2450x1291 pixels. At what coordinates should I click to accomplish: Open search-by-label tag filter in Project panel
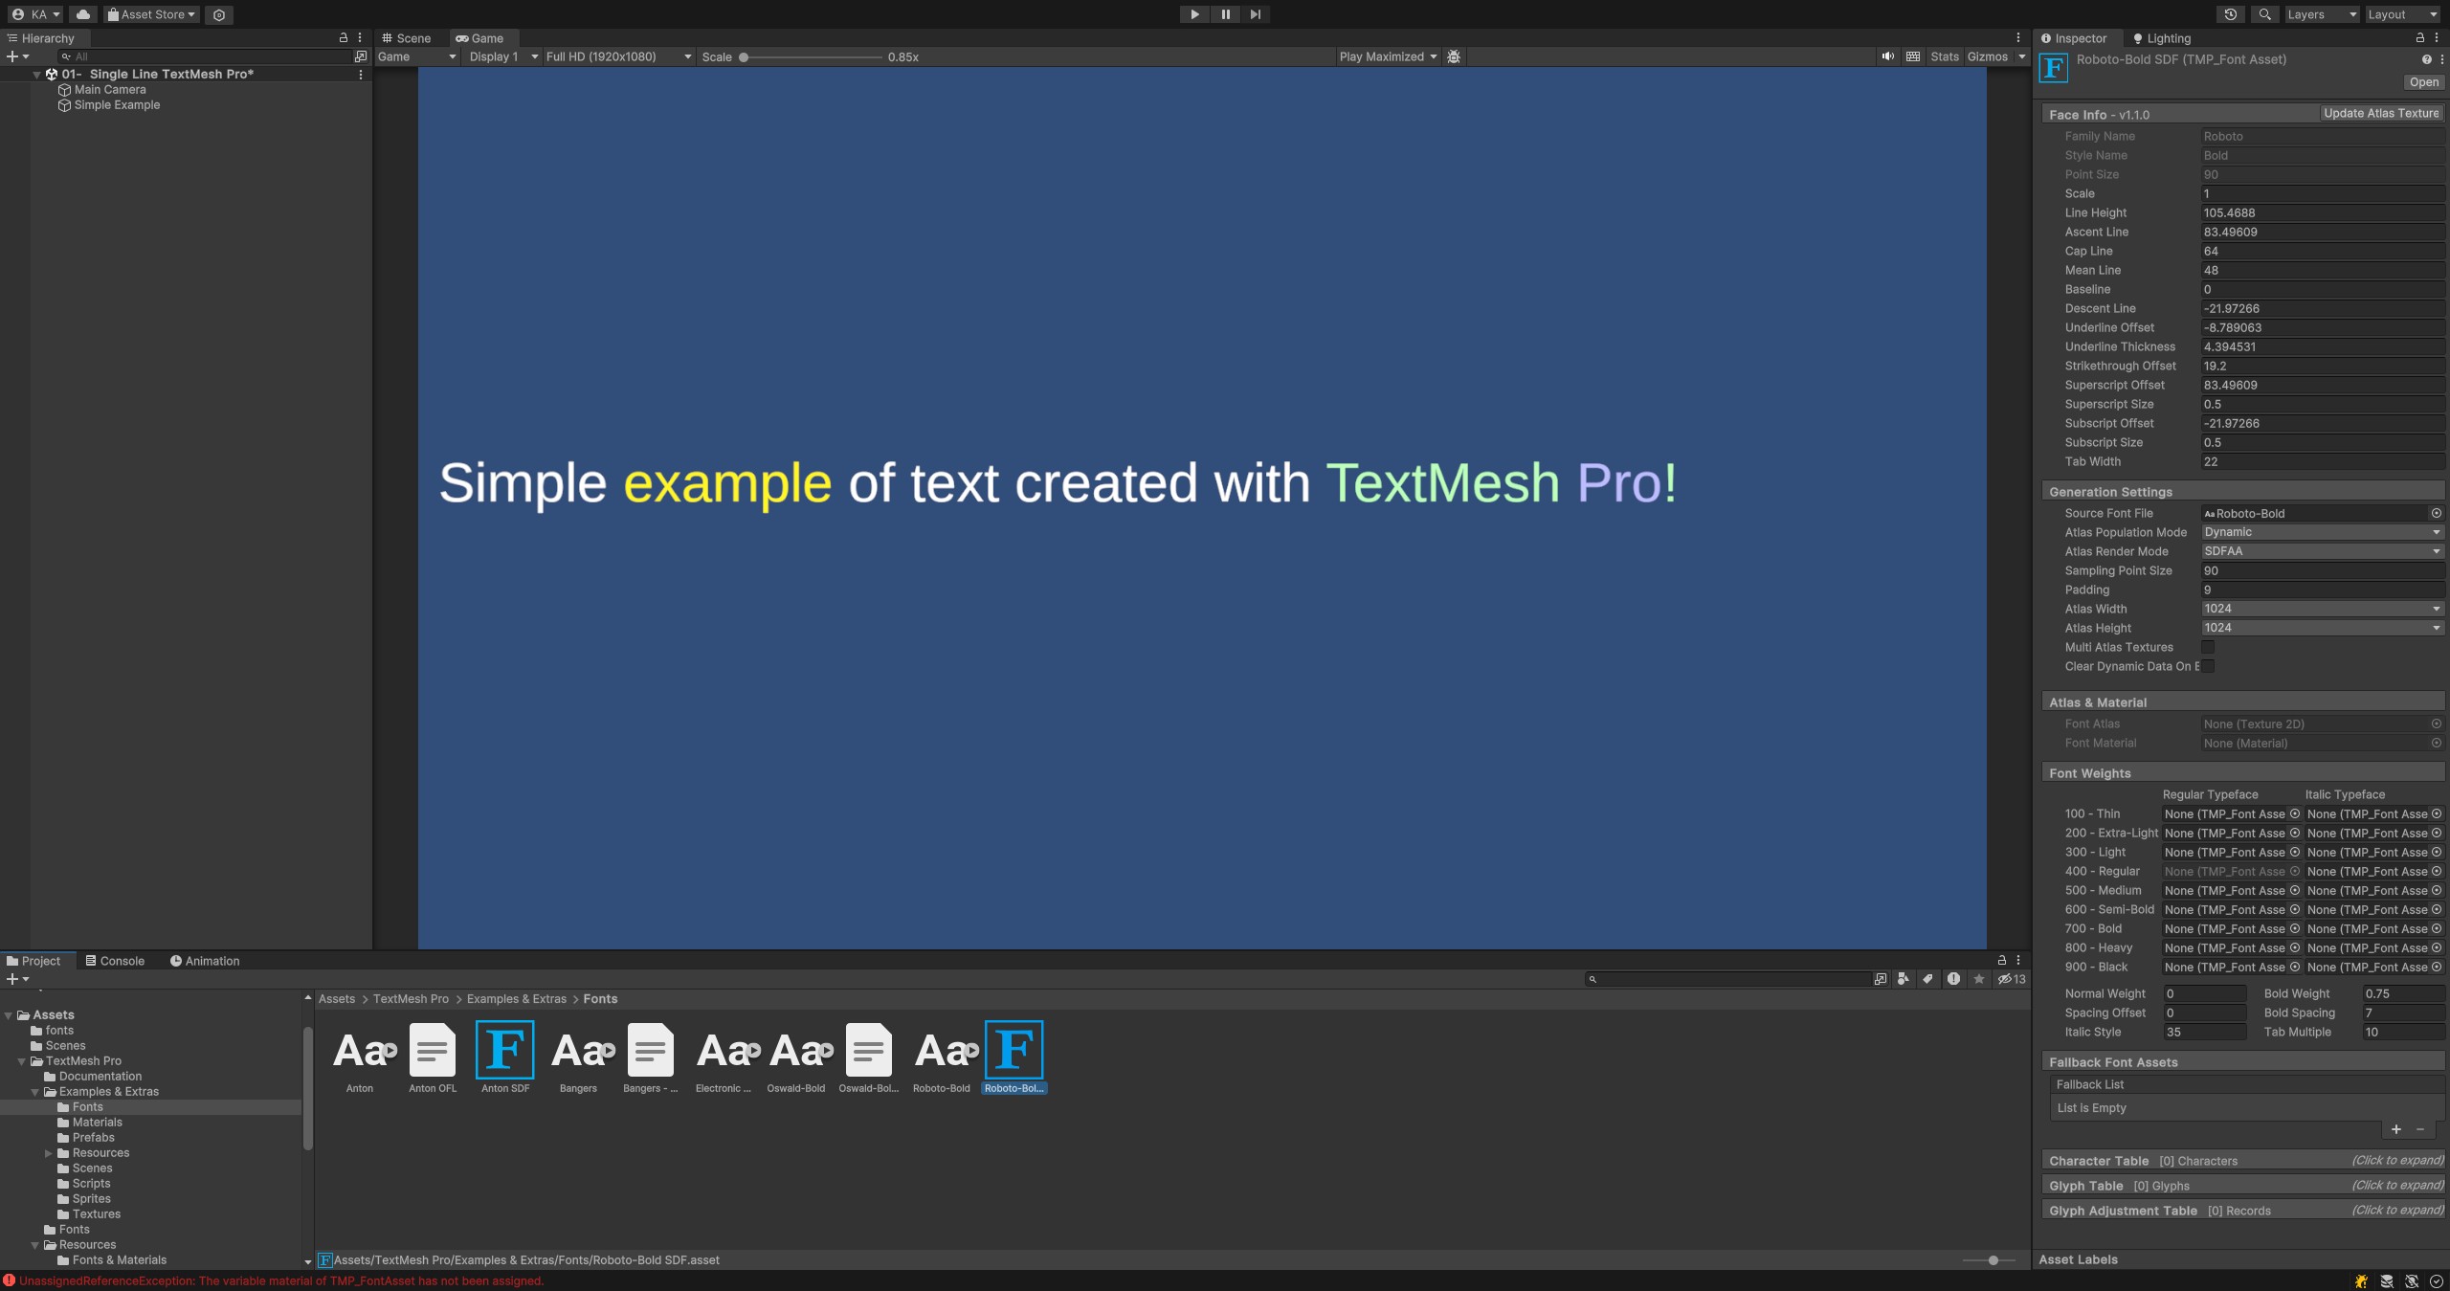point(1927,978)
